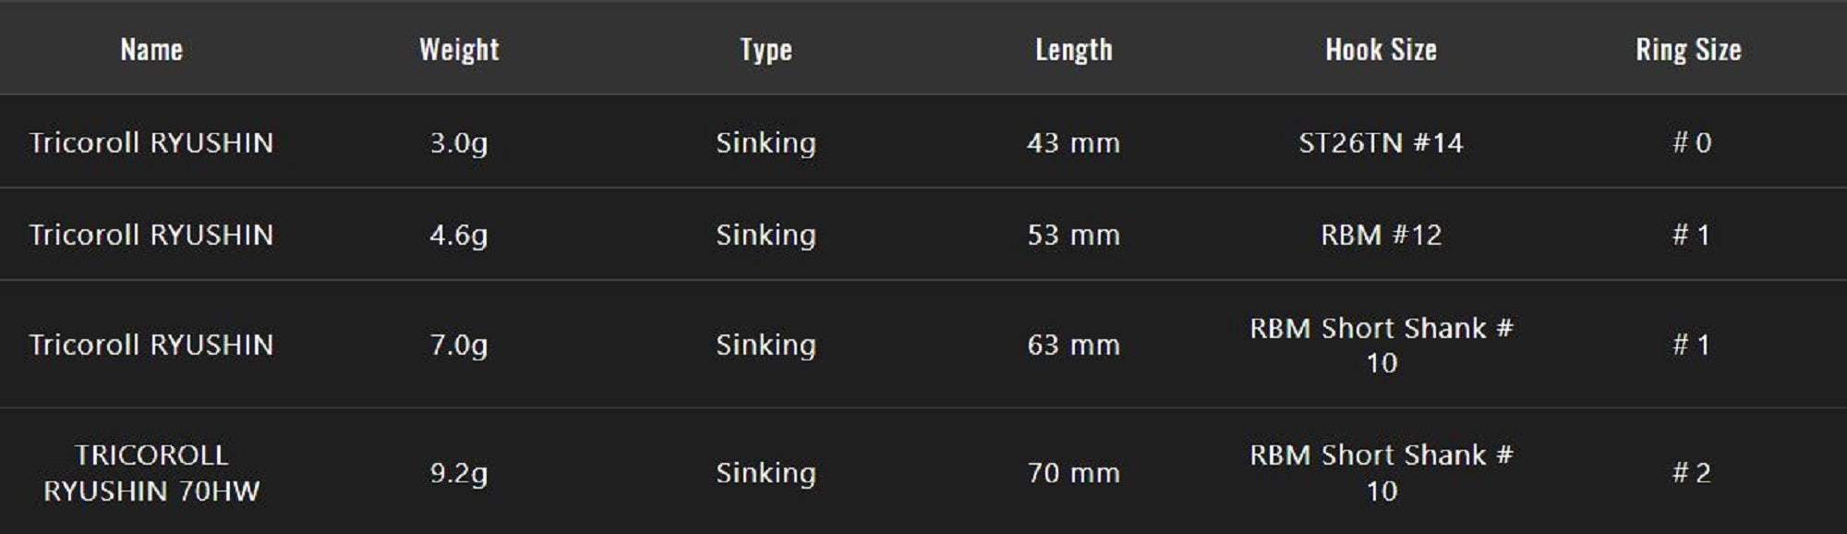Click the 9.2g weight cell
This screenshot has height=534, width=1847.
pos(459,473)
